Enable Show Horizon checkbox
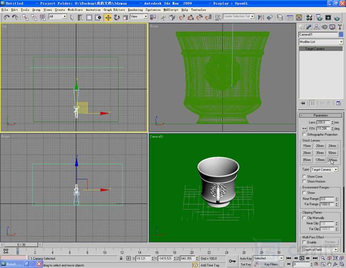Viewport: 346px width, 268px height. (304, 181)
